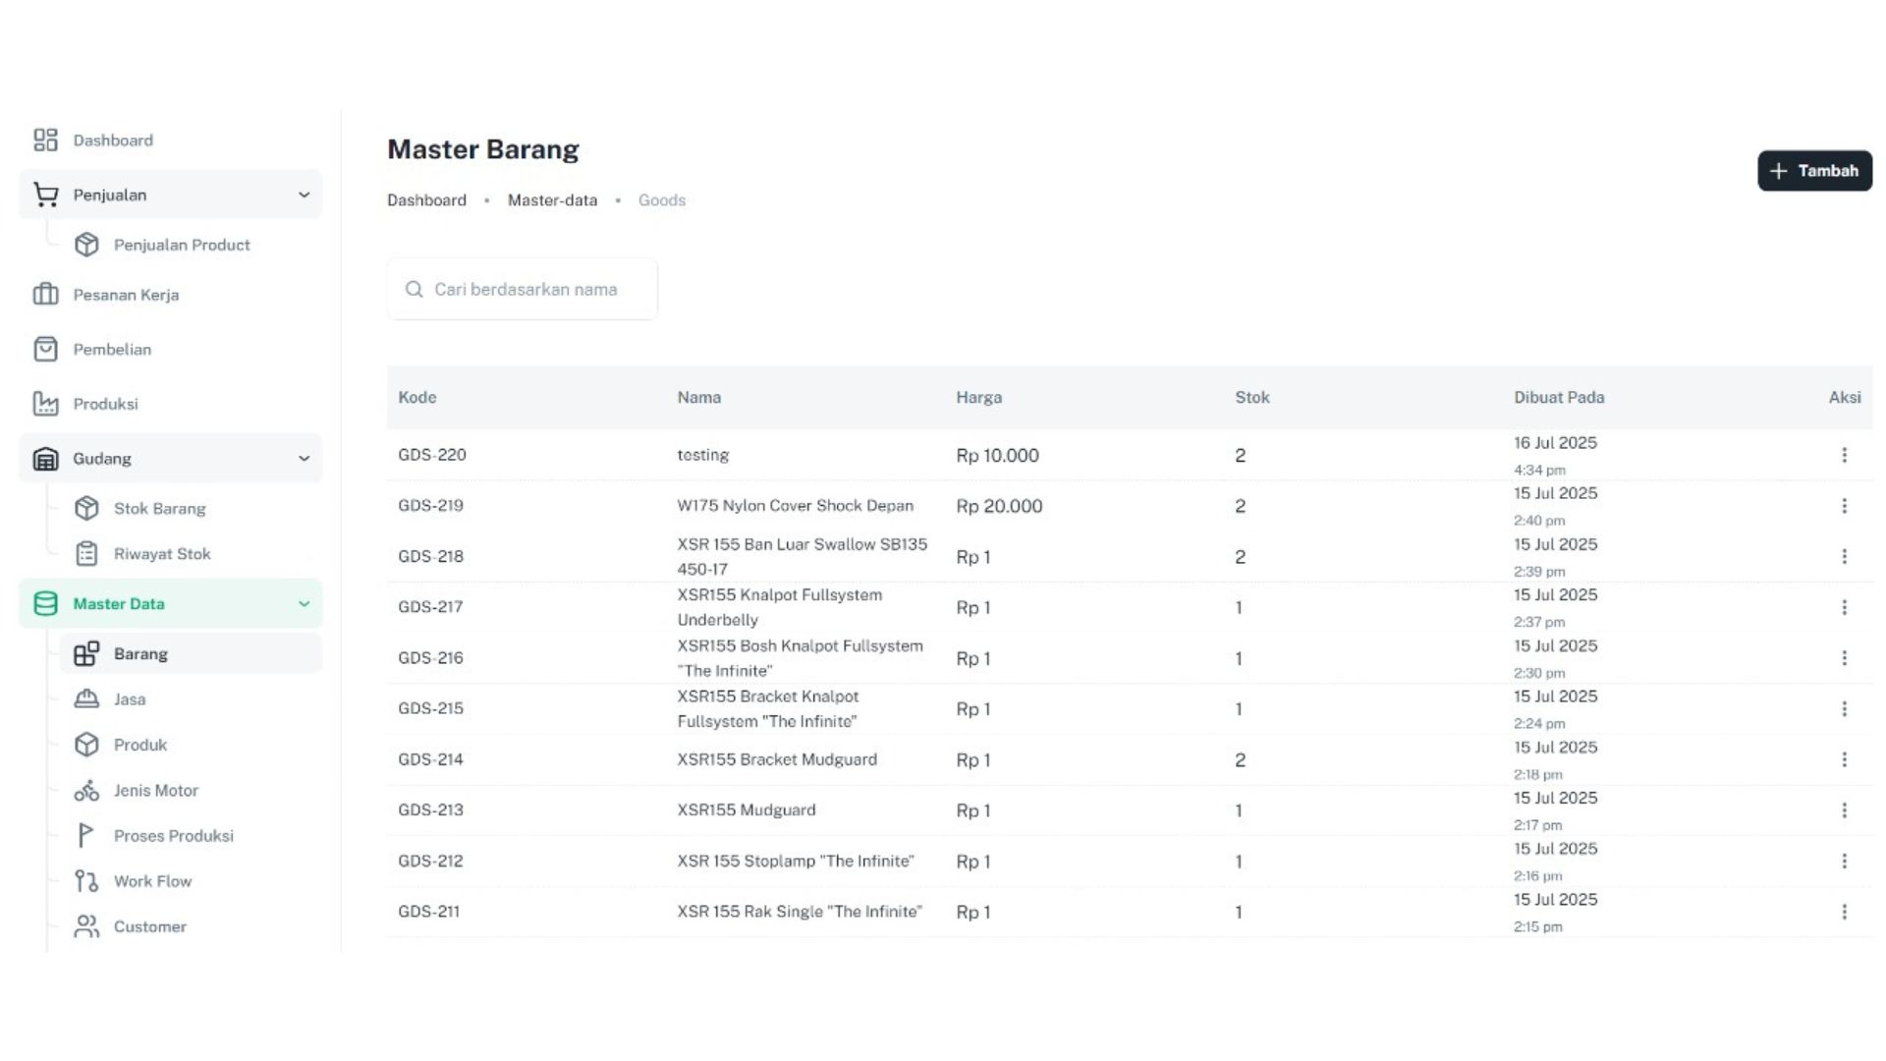Select Customer in the Master Data submenu
Viewport: 1886px width, 1061px height.
click(149, 926)
